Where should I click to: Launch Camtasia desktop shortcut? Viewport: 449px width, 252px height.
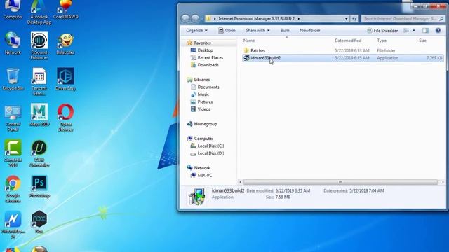click(x=13, y=153)
